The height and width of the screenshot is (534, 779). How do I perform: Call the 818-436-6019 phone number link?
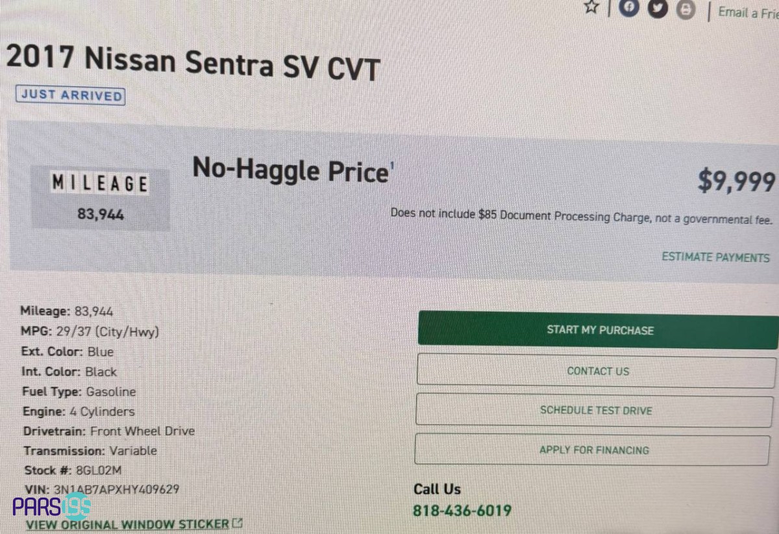(462, 511)
